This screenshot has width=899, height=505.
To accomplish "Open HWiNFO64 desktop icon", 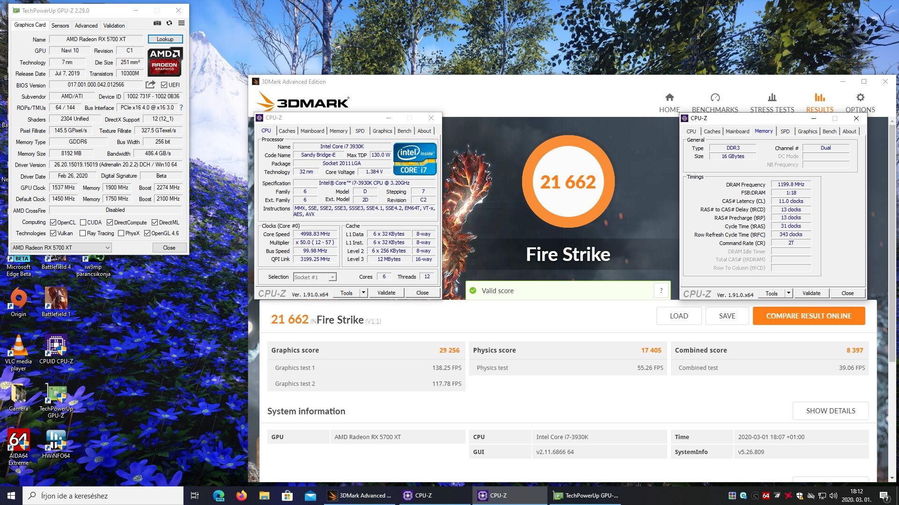I will [56, 444].
